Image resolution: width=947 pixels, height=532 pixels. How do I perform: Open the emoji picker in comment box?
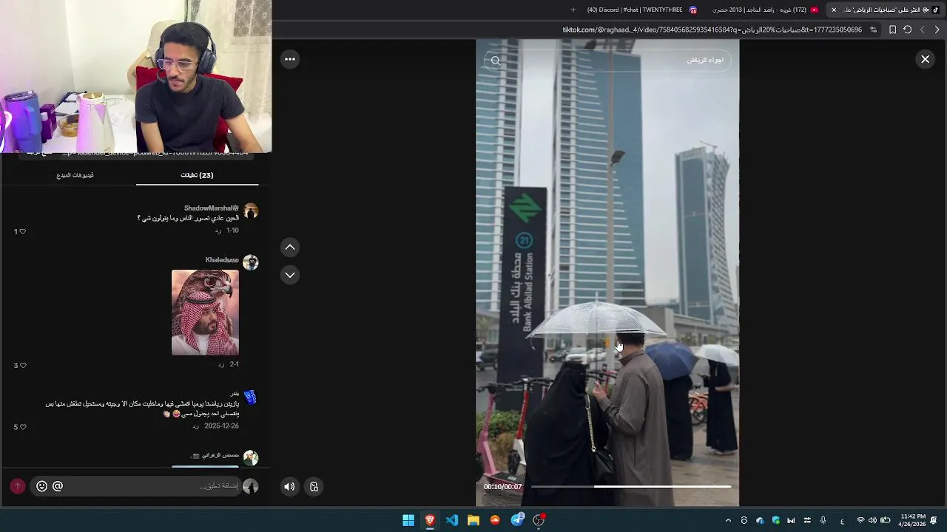[x=41, y=486]
